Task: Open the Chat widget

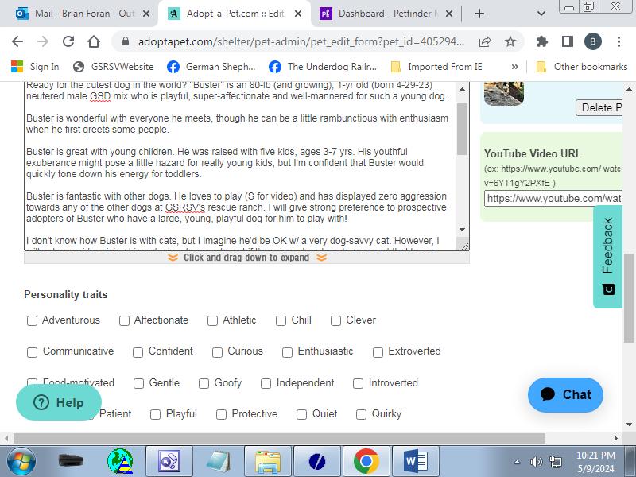Action: (x=565, y=394)
